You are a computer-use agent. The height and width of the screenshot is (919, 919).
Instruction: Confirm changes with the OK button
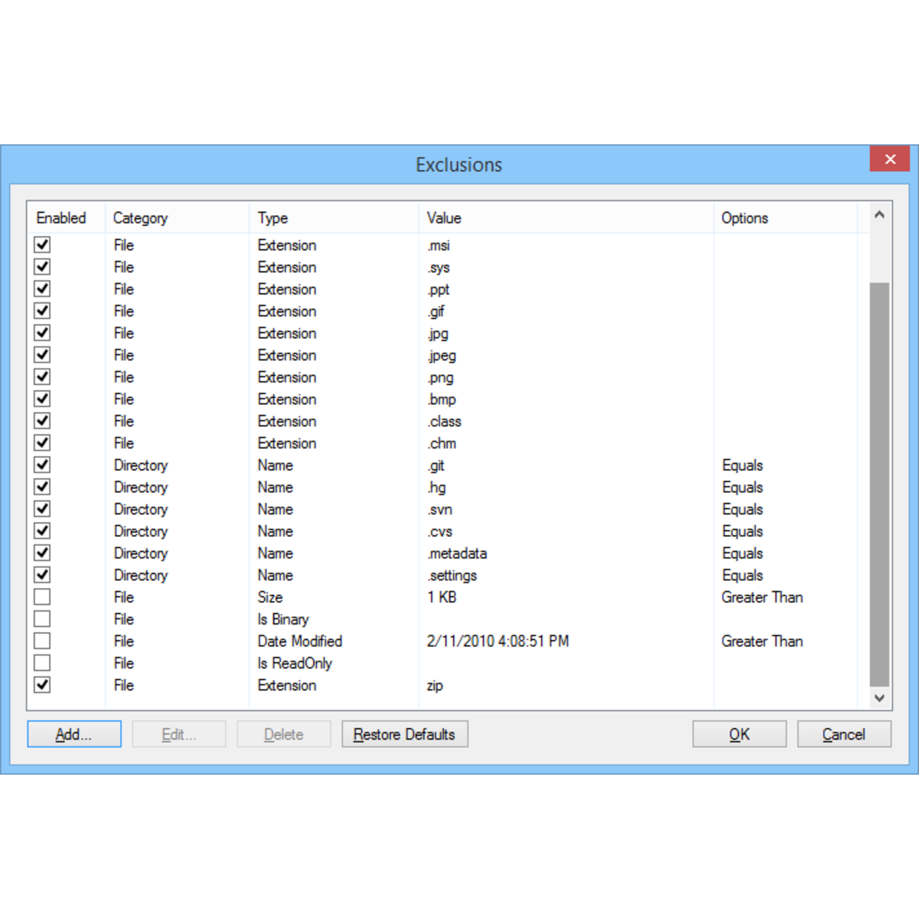pos(739,734)
